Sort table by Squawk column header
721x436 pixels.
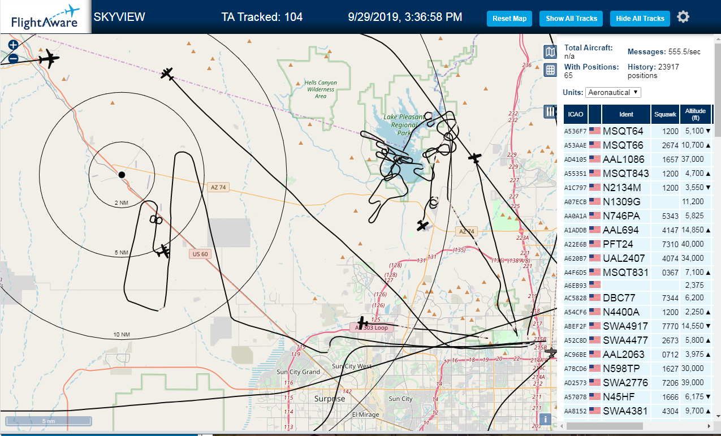coord(665,114)
